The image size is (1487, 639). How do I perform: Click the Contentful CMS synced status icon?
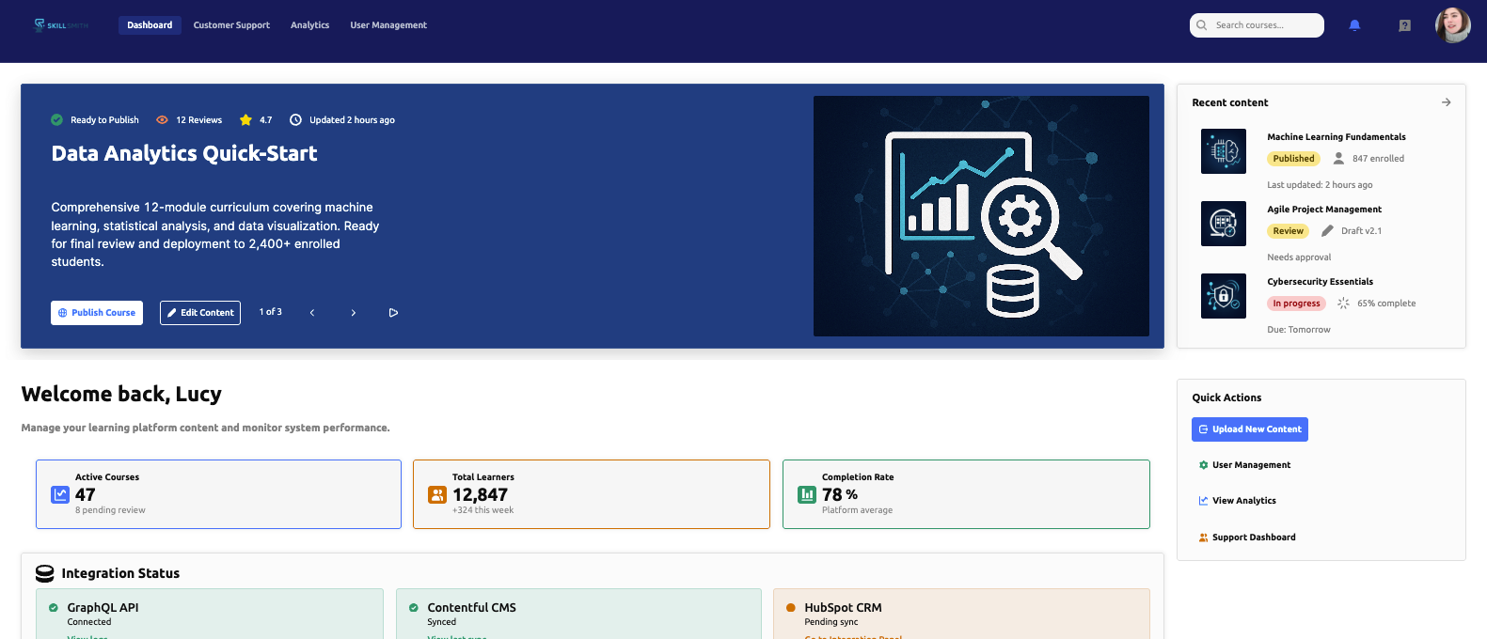(414, 608)
